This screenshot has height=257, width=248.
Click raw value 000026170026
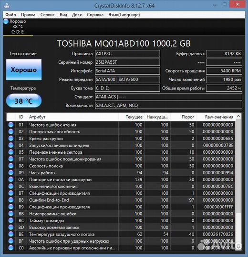(x=218, y=234)
